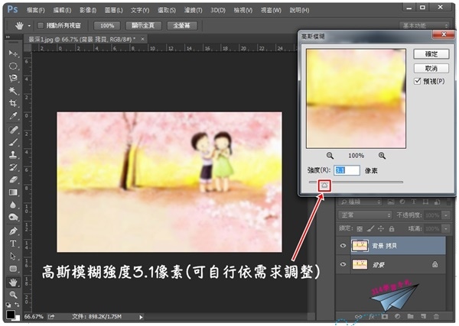Open the layer filter kind dropdown
Viewport: 459px width, 326px height.
coord(360,202)
